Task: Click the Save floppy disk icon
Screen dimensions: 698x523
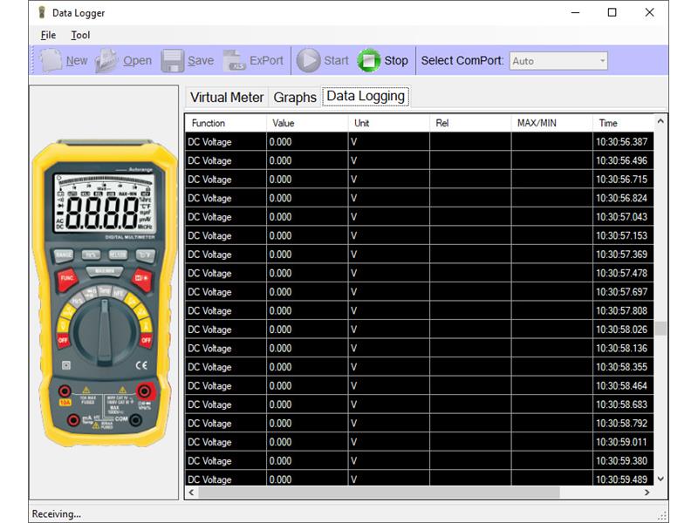Action: click(172, 60)
